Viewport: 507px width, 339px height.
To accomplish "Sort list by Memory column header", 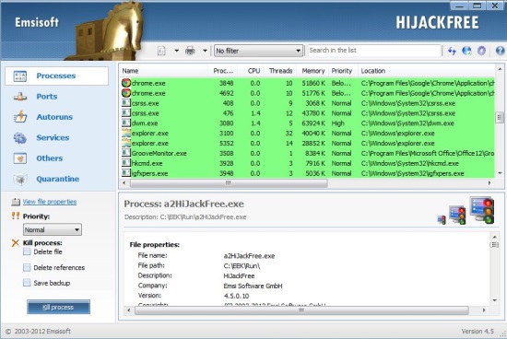I will (312, 71).
